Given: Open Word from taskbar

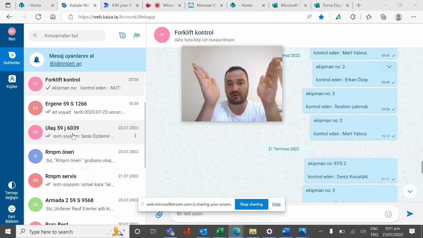Looking at the screenshot, I should [x=286, y=231].
